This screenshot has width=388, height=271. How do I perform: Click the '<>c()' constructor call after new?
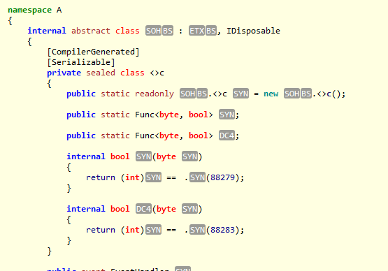click(329, 94)
